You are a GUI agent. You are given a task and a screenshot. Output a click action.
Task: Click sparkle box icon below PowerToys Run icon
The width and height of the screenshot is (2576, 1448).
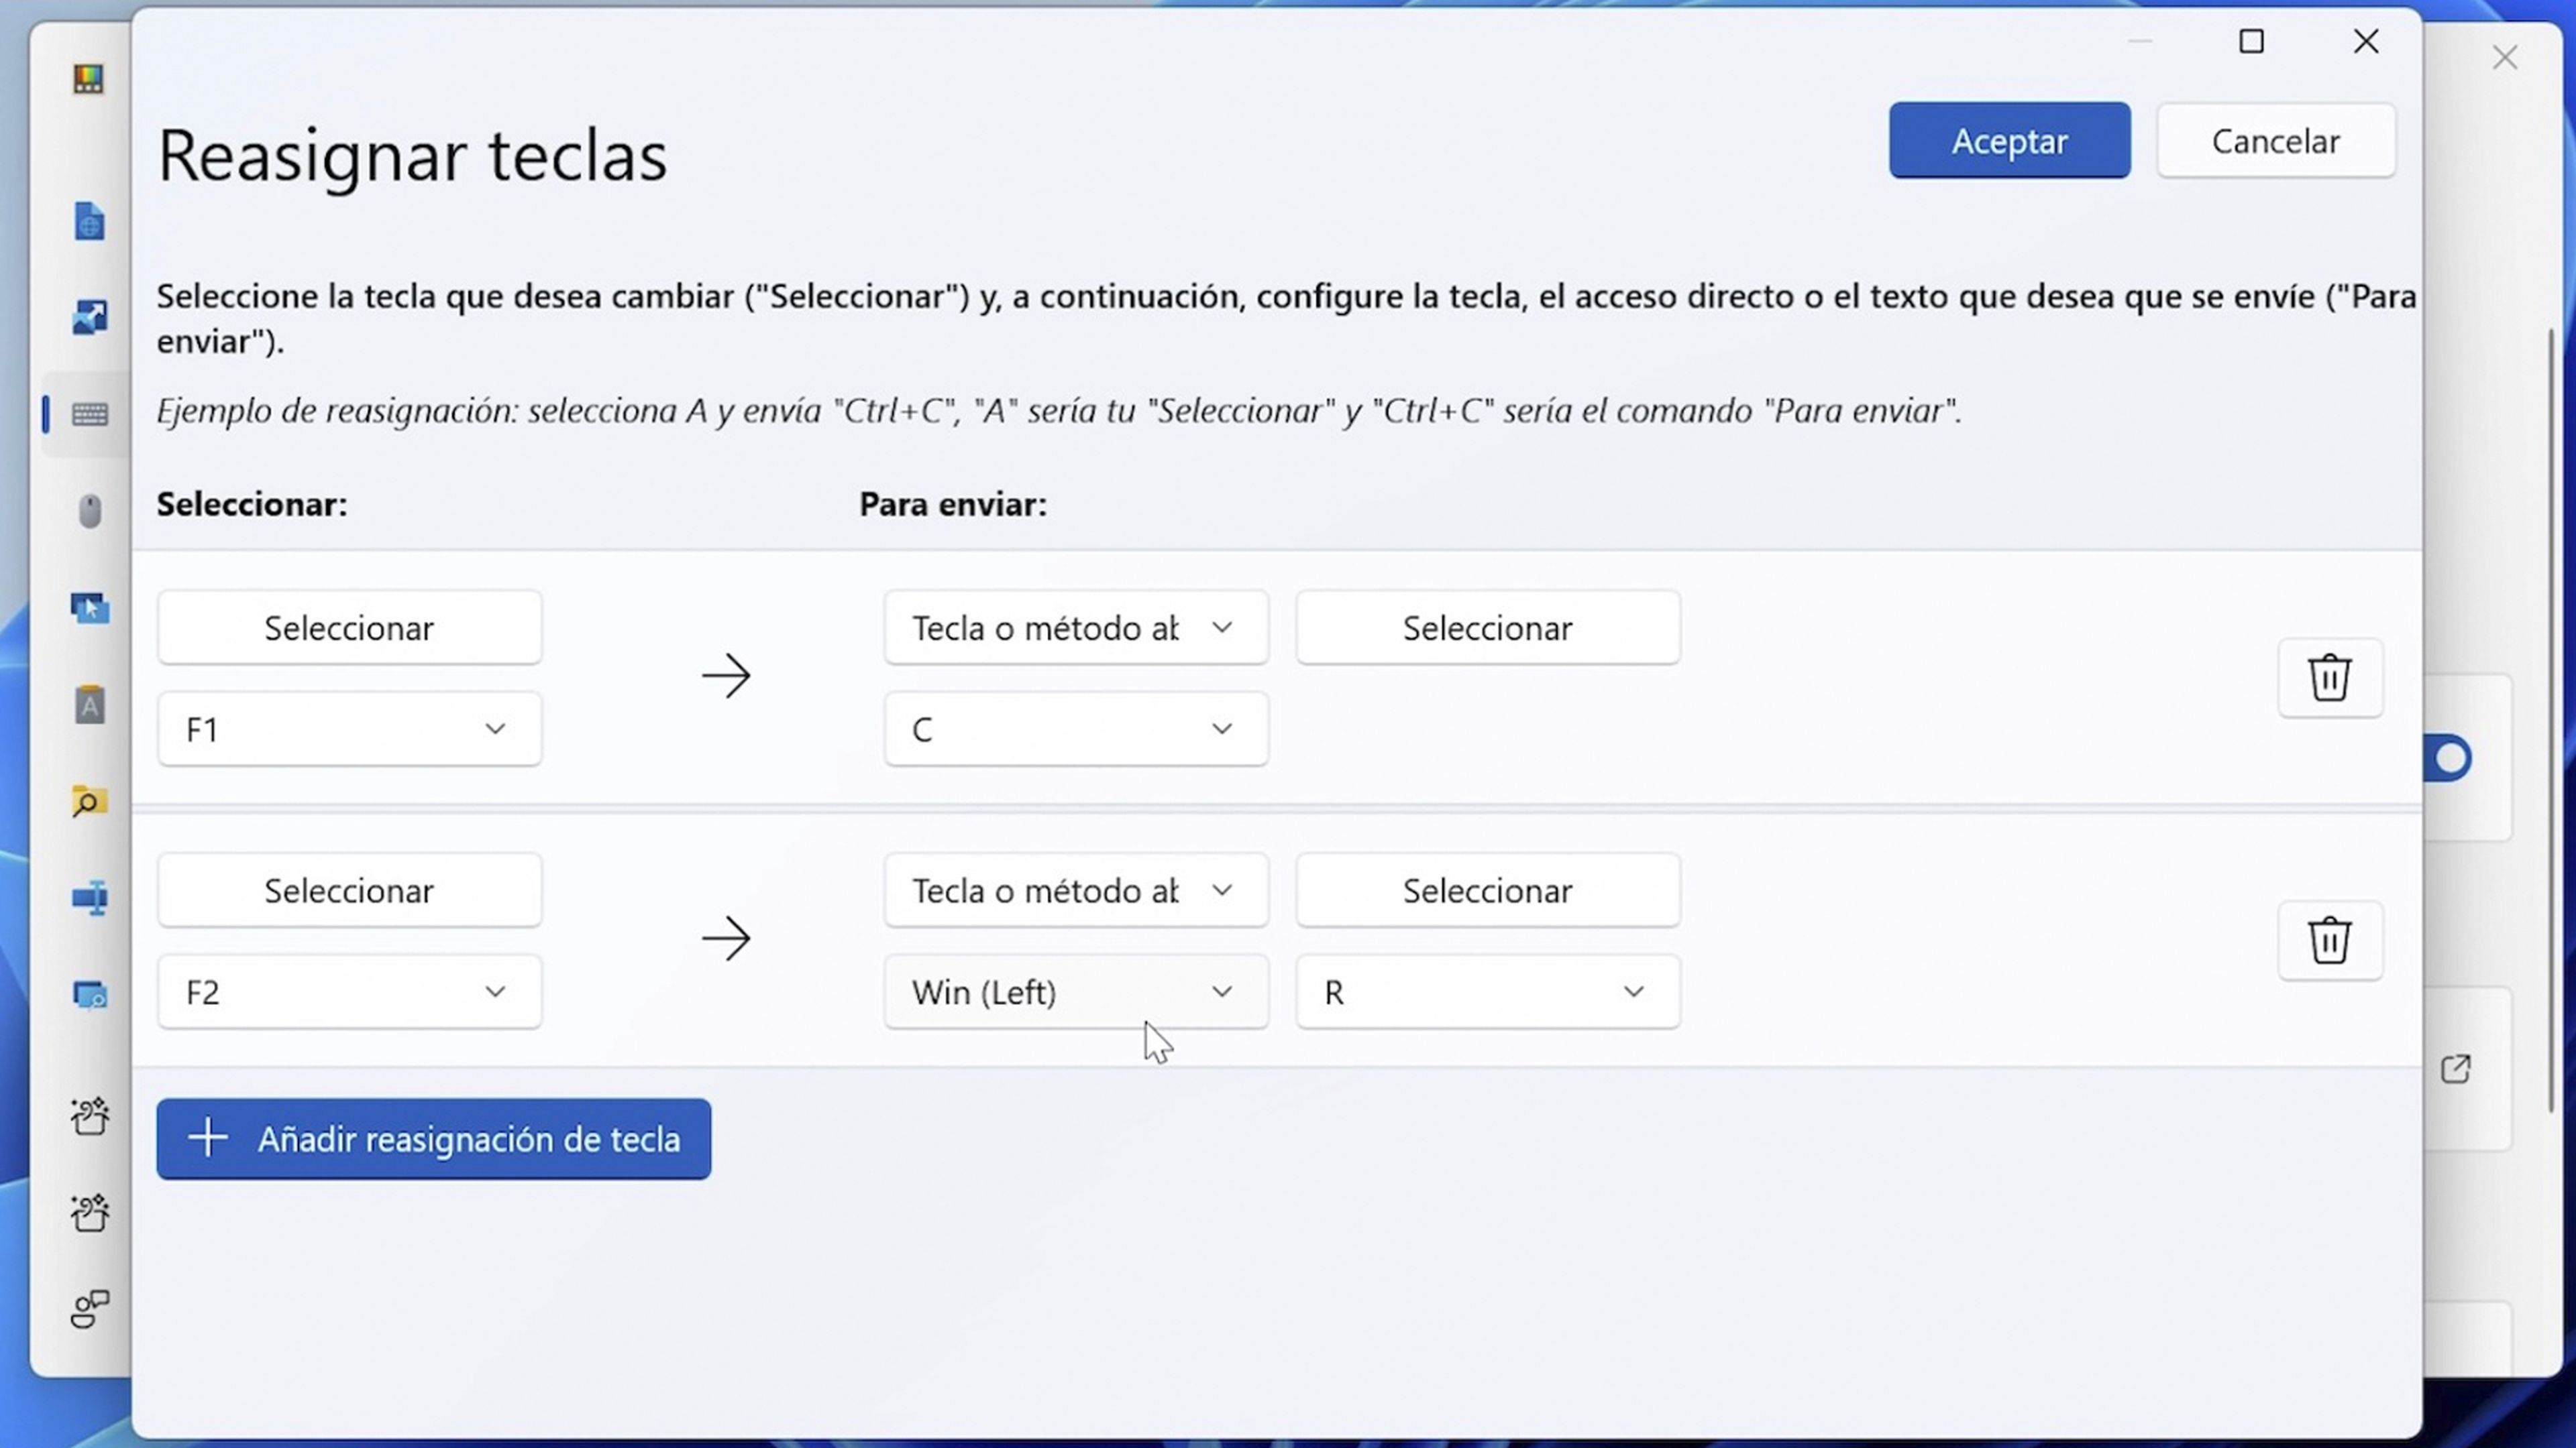click(90, 1116)
